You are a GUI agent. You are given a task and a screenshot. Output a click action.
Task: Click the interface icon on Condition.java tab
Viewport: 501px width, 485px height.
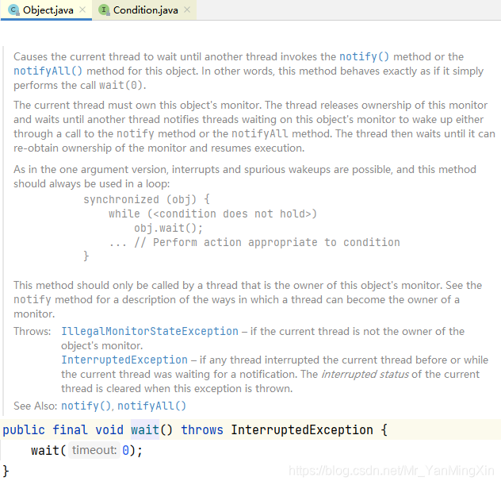tap(104, 10)
